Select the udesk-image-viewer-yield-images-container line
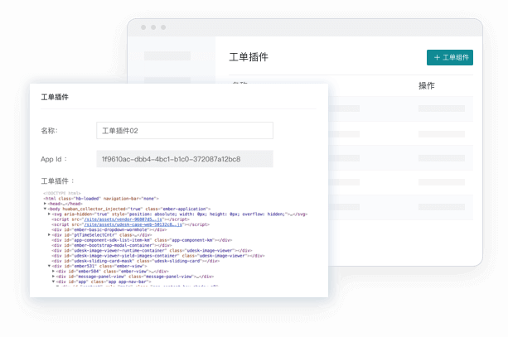The width and height of the screenshot is (508, 337). (x=158, y=255)
